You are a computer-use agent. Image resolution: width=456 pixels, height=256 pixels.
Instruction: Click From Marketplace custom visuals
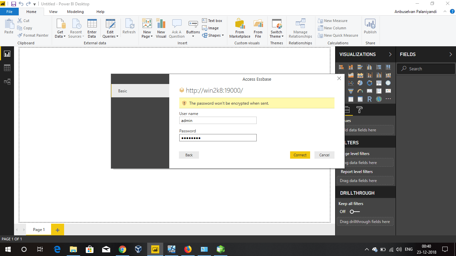(240, 28)
